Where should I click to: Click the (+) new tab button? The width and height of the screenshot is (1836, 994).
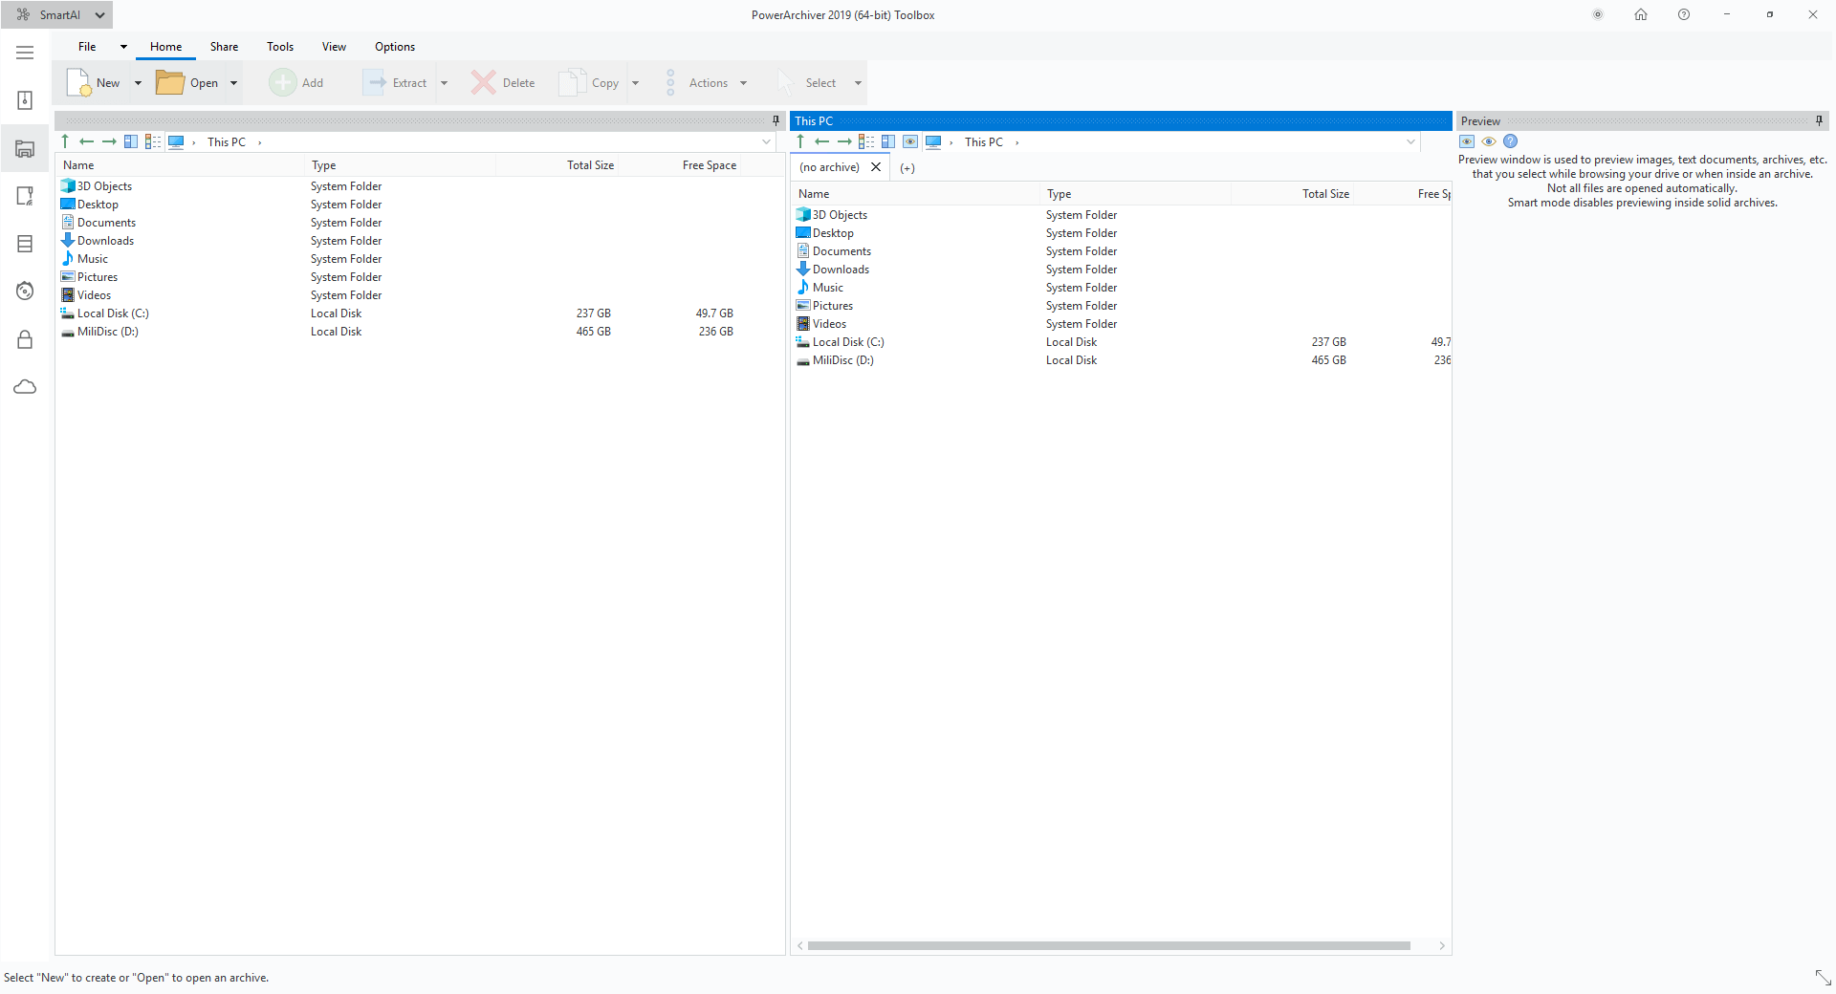(x=907, y=167)
